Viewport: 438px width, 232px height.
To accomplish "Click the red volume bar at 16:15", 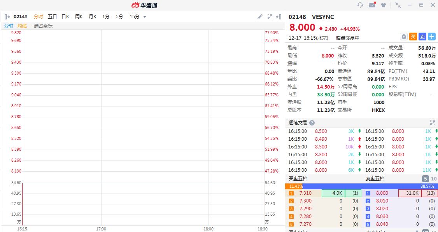I will (22, 203).
